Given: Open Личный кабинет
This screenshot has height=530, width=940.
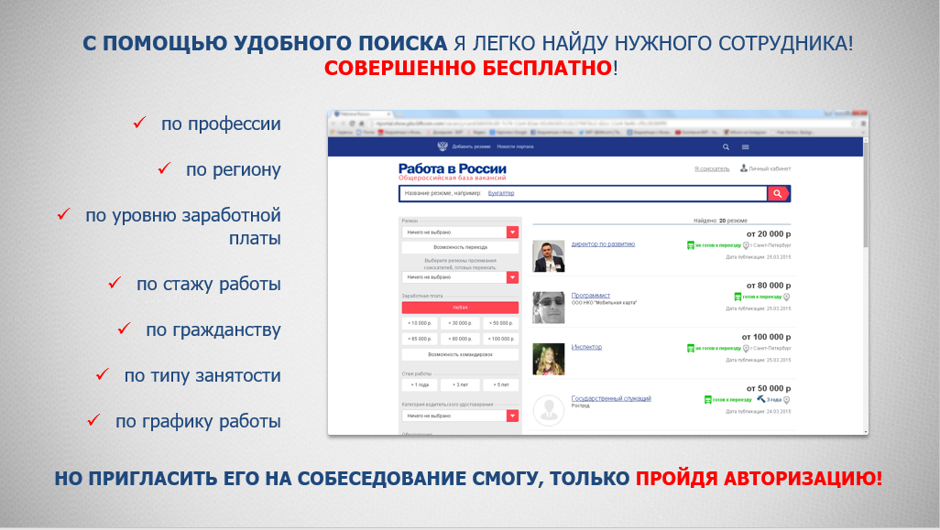Looking at the screenshot, I should (766, 168).
